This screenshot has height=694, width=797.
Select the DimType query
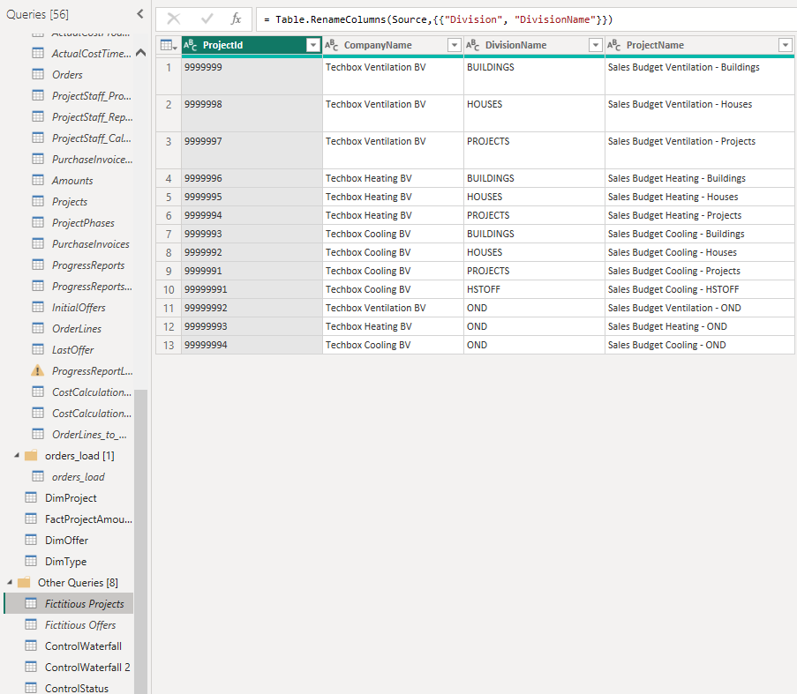click(65, 562)
